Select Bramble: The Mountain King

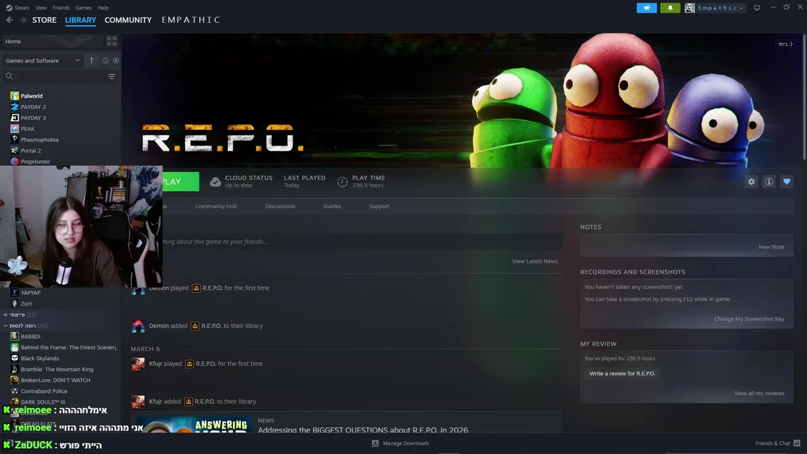click(57, 369)
